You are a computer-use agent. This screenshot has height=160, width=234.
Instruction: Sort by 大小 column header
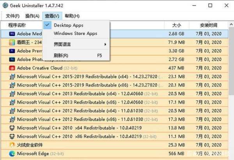[177, 25]
